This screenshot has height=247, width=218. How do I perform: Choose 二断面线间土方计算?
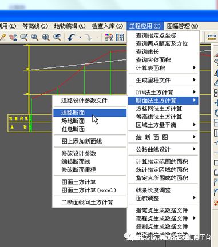click(x=90, y=202)
